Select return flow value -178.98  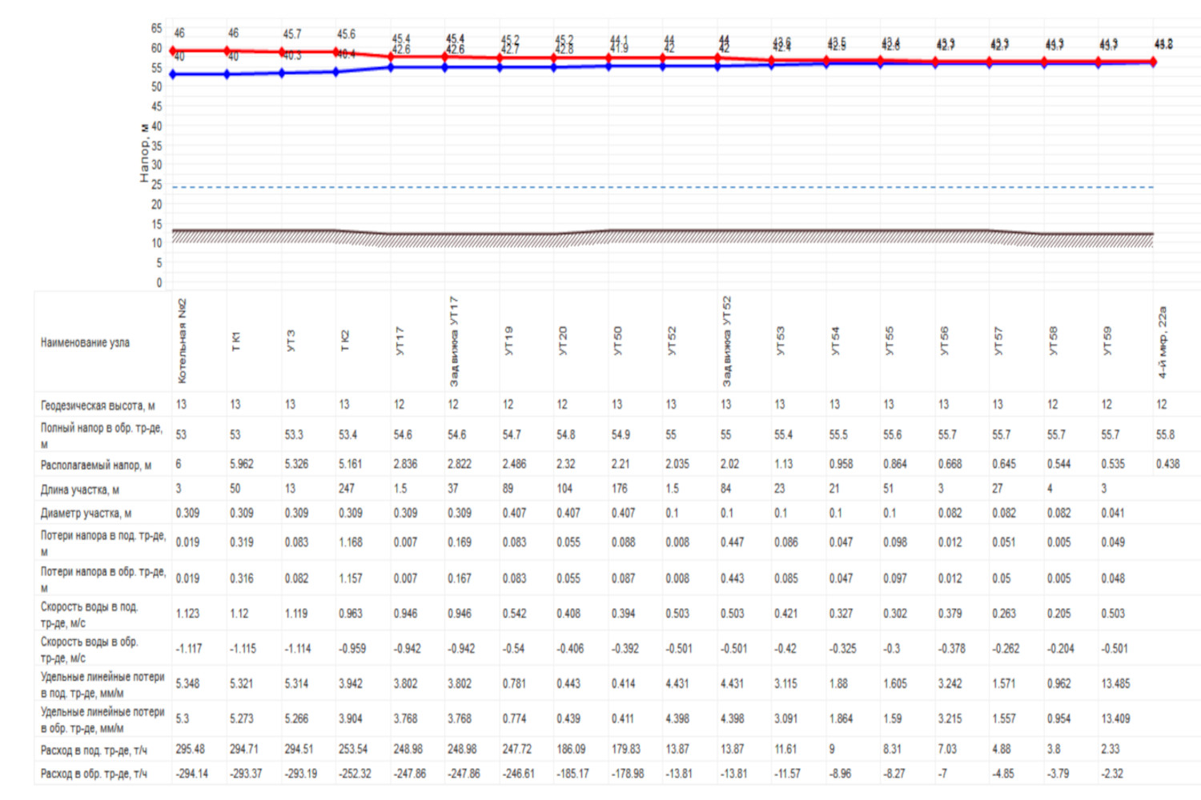628,774
